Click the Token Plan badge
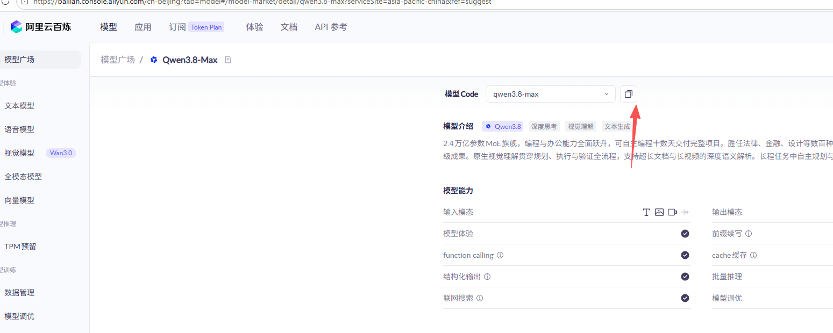This screenshot has width=833, height=333. click(207, 27)
